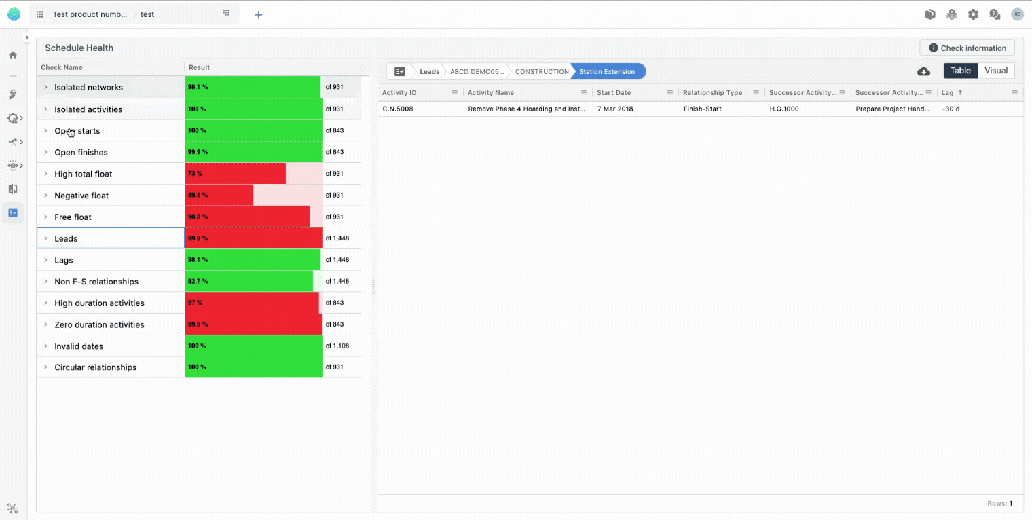Select the Table view toggle
Viewport: 1032px width, 520px height.
(x=960, y=71)
